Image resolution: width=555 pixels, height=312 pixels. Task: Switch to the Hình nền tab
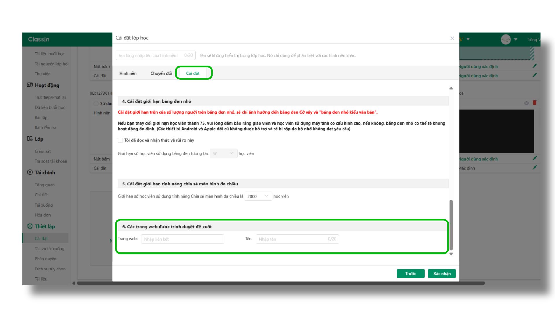(x=128, y=73)
